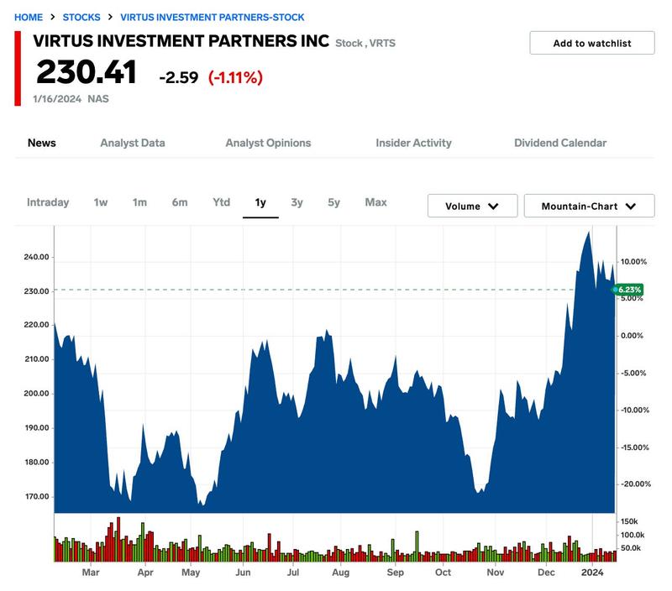Click the 10.00% right axis label
The height and width of the screenshot is (591, 672).
[633, 262]
